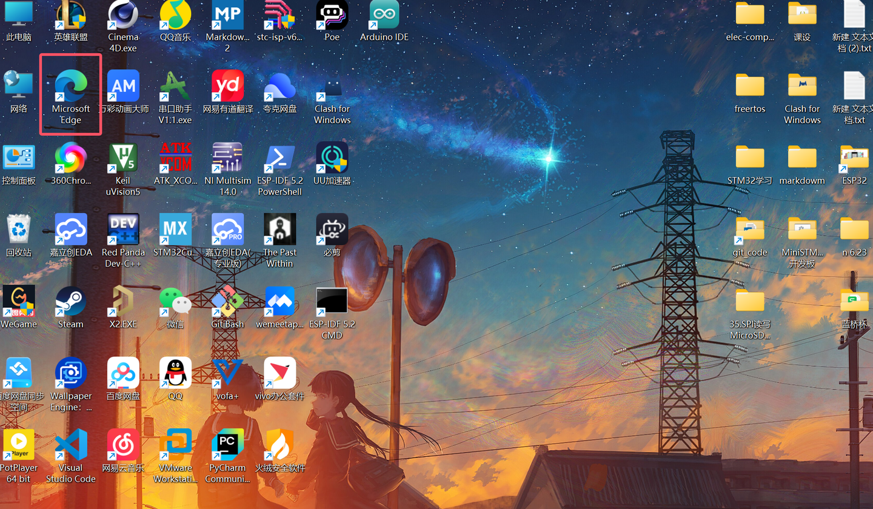
Task: Click the Keil uVision5 shortcut
Action: tap(123, 158)
